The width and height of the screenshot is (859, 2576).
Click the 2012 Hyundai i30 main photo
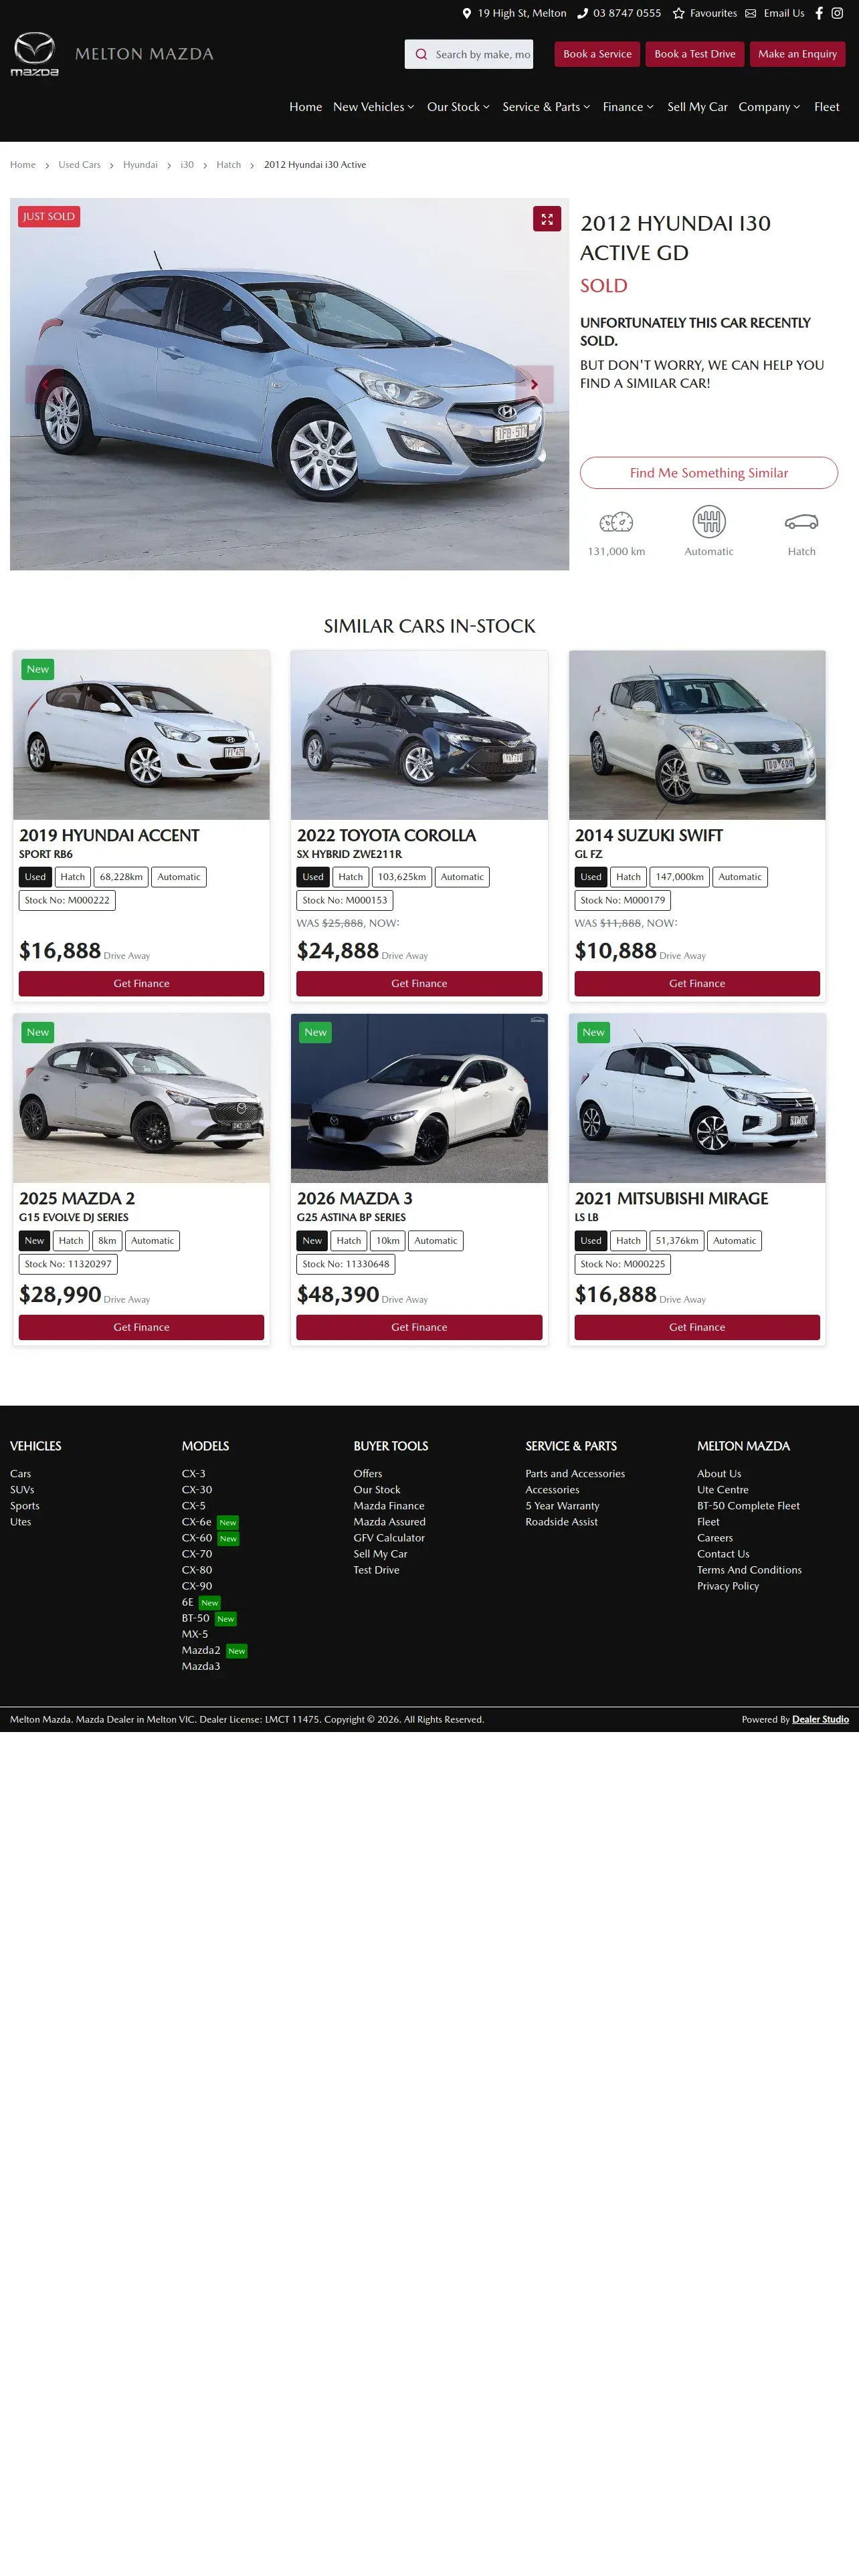289,384
